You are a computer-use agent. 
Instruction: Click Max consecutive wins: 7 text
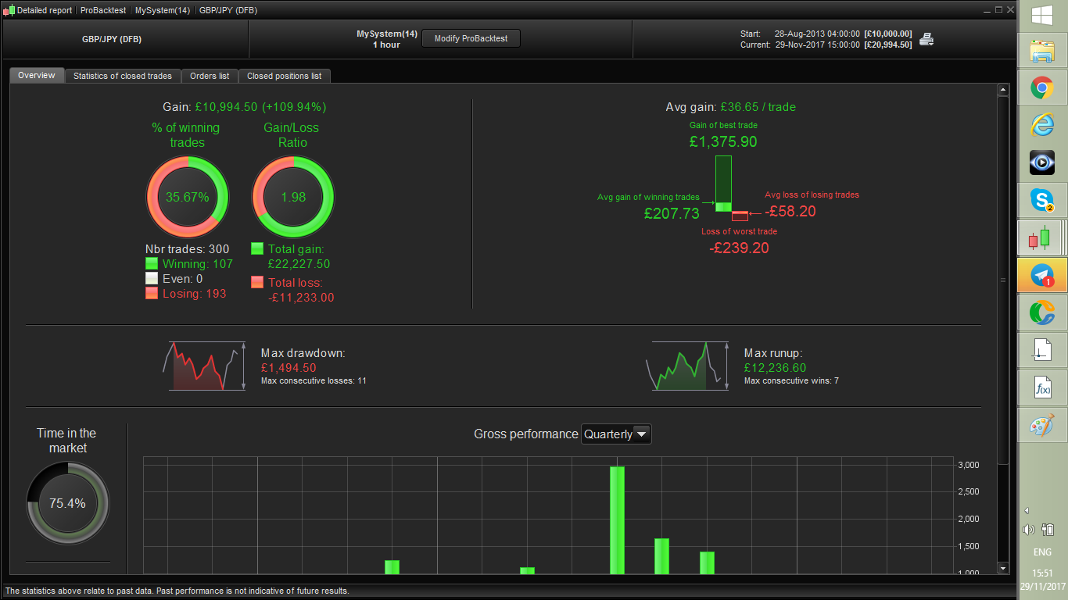click(791, 381)
